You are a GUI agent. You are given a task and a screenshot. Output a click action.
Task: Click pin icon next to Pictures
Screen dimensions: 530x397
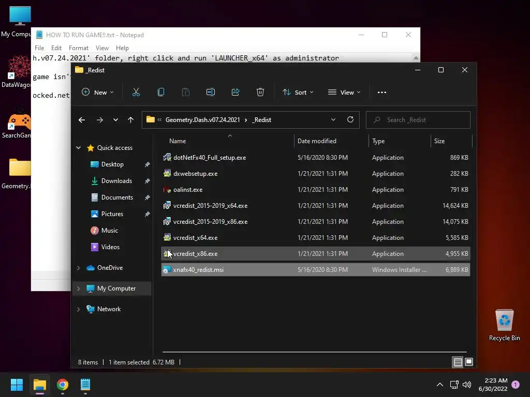147,214
